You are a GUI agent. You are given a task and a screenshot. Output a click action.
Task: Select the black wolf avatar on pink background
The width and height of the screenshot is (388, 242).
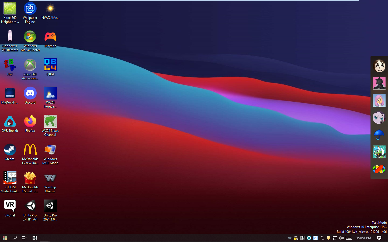[379, 83]
